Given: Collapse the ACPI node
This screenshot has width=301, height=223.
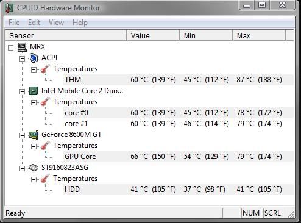Looking at the screenshot, I should click(x=22, y=58).
